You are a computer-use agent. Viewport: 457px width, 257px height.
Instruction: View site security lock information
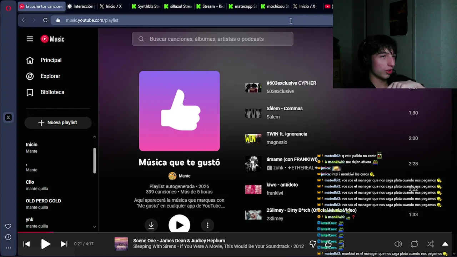tap(58, 20)
